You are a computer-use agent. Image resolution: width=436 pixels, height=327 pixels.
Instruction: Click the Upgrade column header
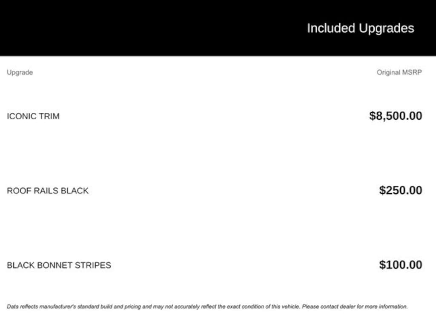20,72
